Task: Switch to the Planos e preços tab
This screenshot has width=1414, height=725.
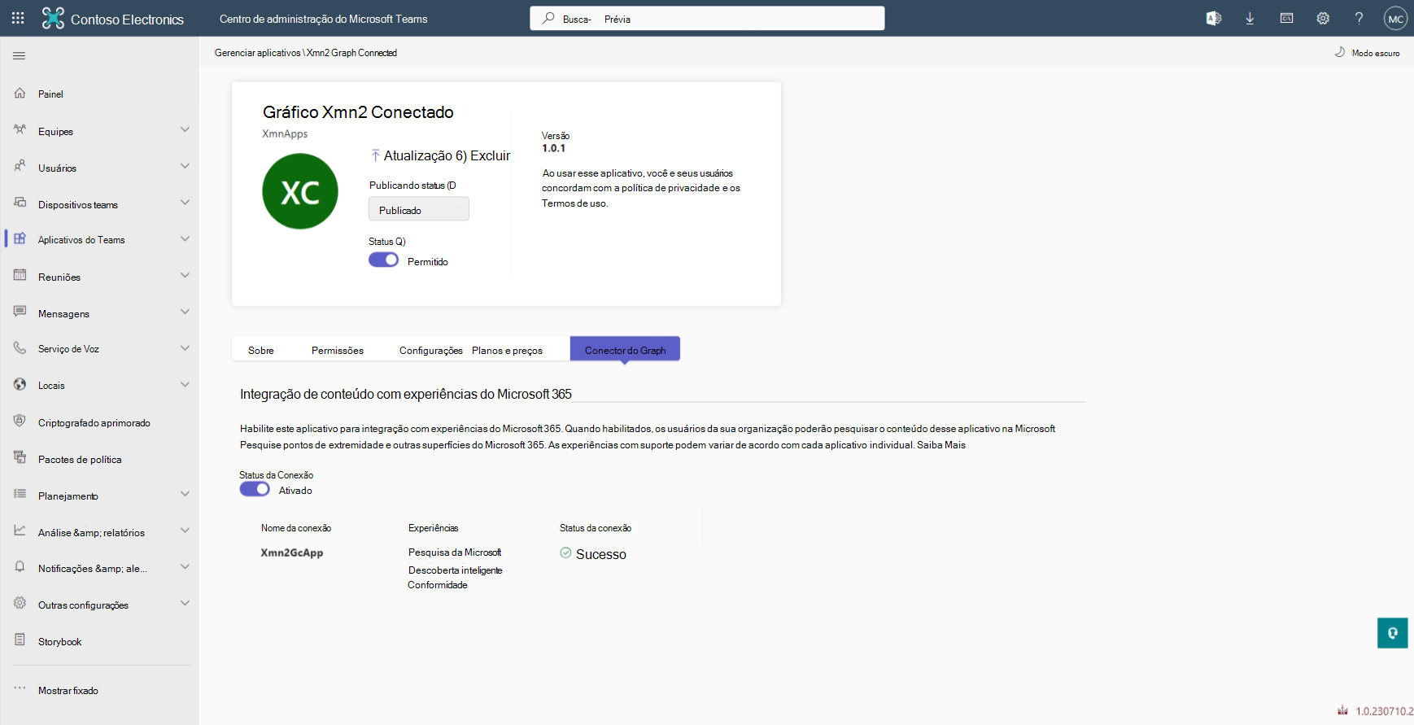Action: pyautogui.click(x=507, y=351)
